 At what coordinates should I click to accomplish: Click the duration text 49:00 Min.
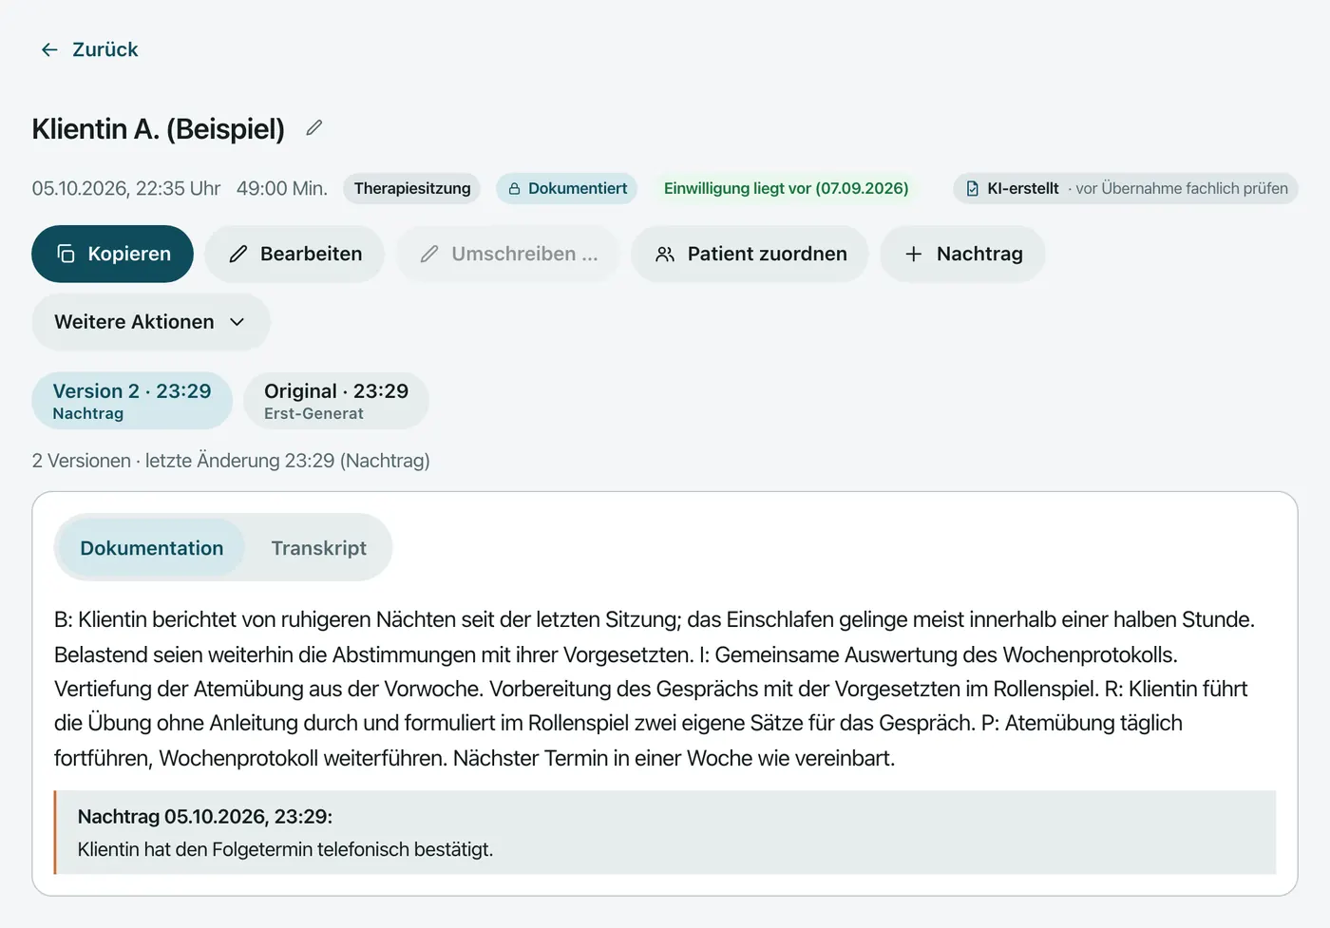(x=282, y=188)
